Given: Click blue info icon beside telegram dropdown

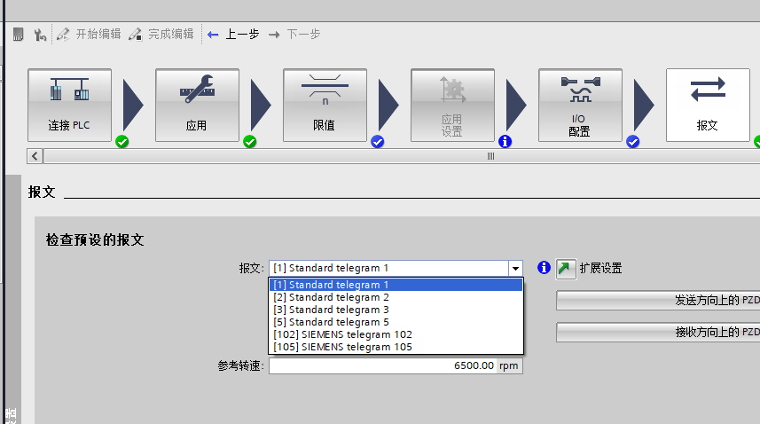Looking at the screenshot, I should click(x=544, y=268).
